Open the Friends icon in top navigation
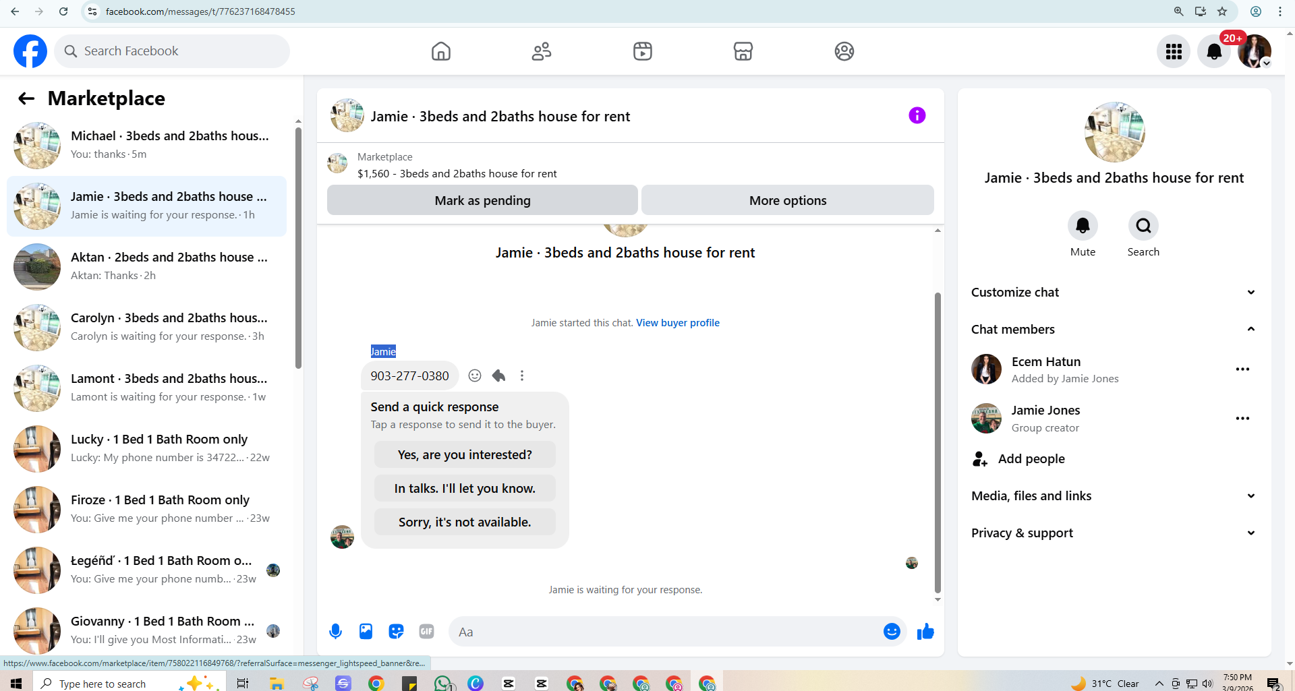The image size is (1295, 691). [542, 51]
